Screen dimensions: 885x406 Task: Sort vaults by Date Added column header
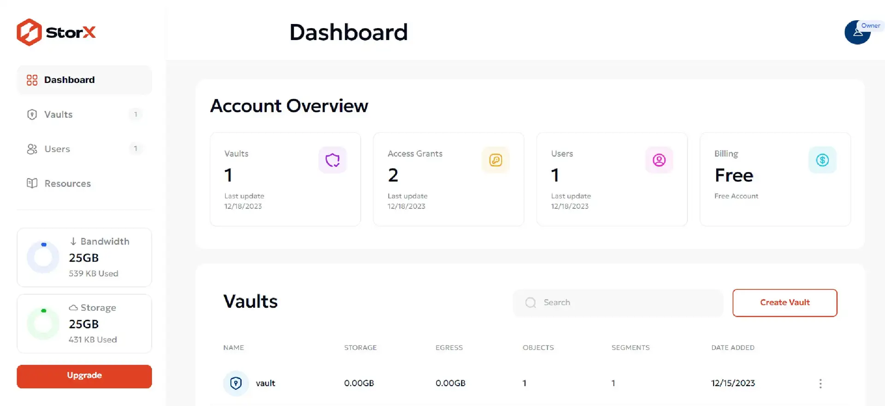(x=732, y=347)
